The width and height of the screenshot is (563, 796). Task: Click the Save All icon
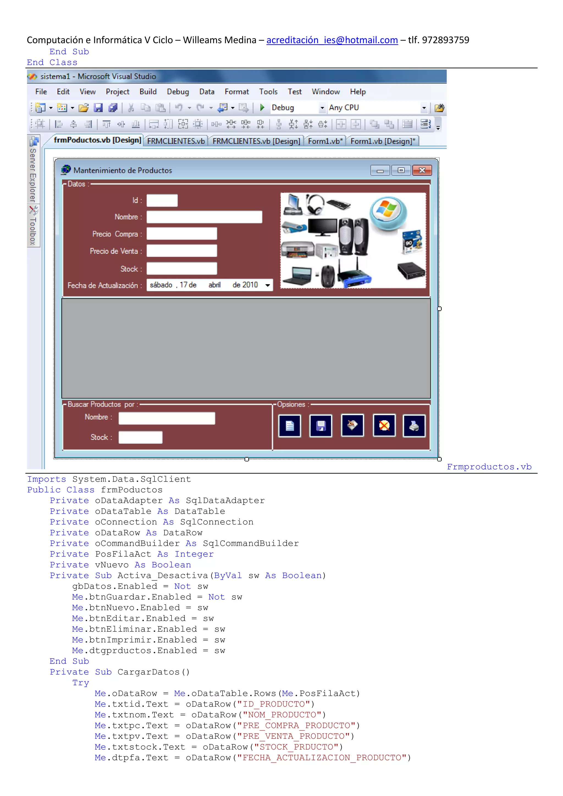113,108
